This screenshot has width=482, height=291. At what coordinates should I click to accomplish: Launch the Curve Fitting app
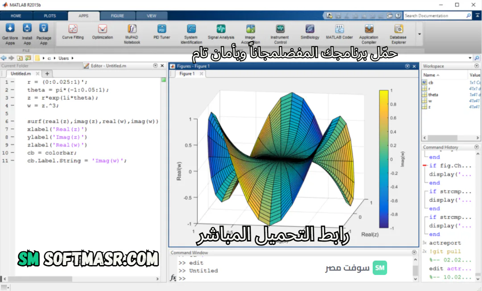(x=73, y=32)
